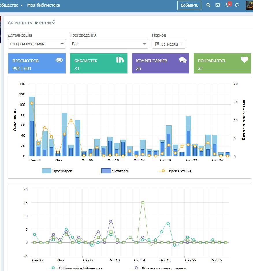The image size is (253, 271).
Task: Click the eye icon on Просмотров card
Action: click(59, 60)
